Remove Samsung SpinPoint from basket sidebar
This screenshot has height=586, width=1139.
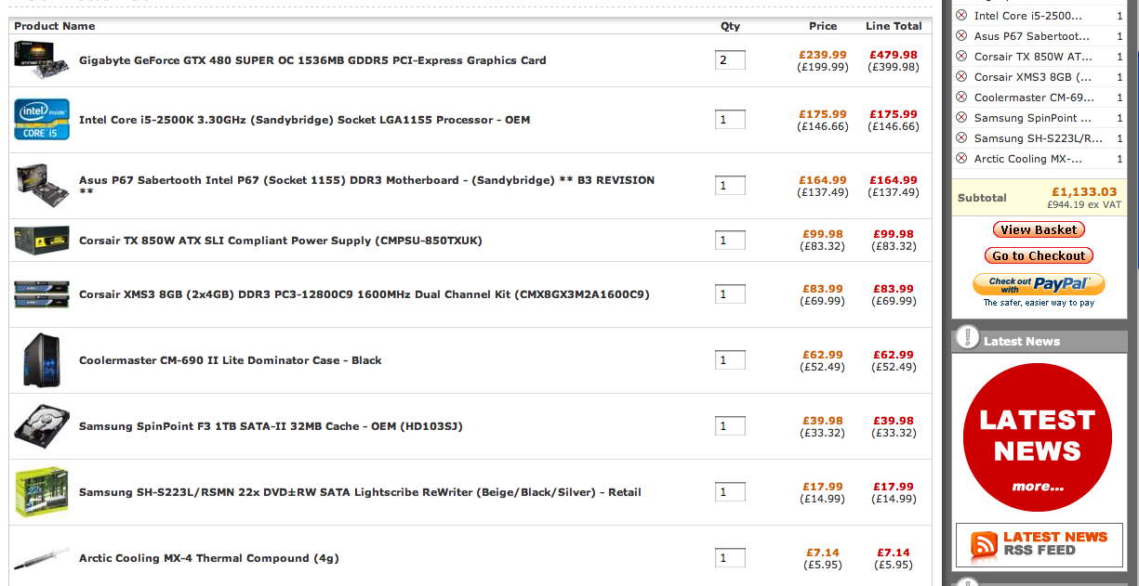click(x=961, y=118)
